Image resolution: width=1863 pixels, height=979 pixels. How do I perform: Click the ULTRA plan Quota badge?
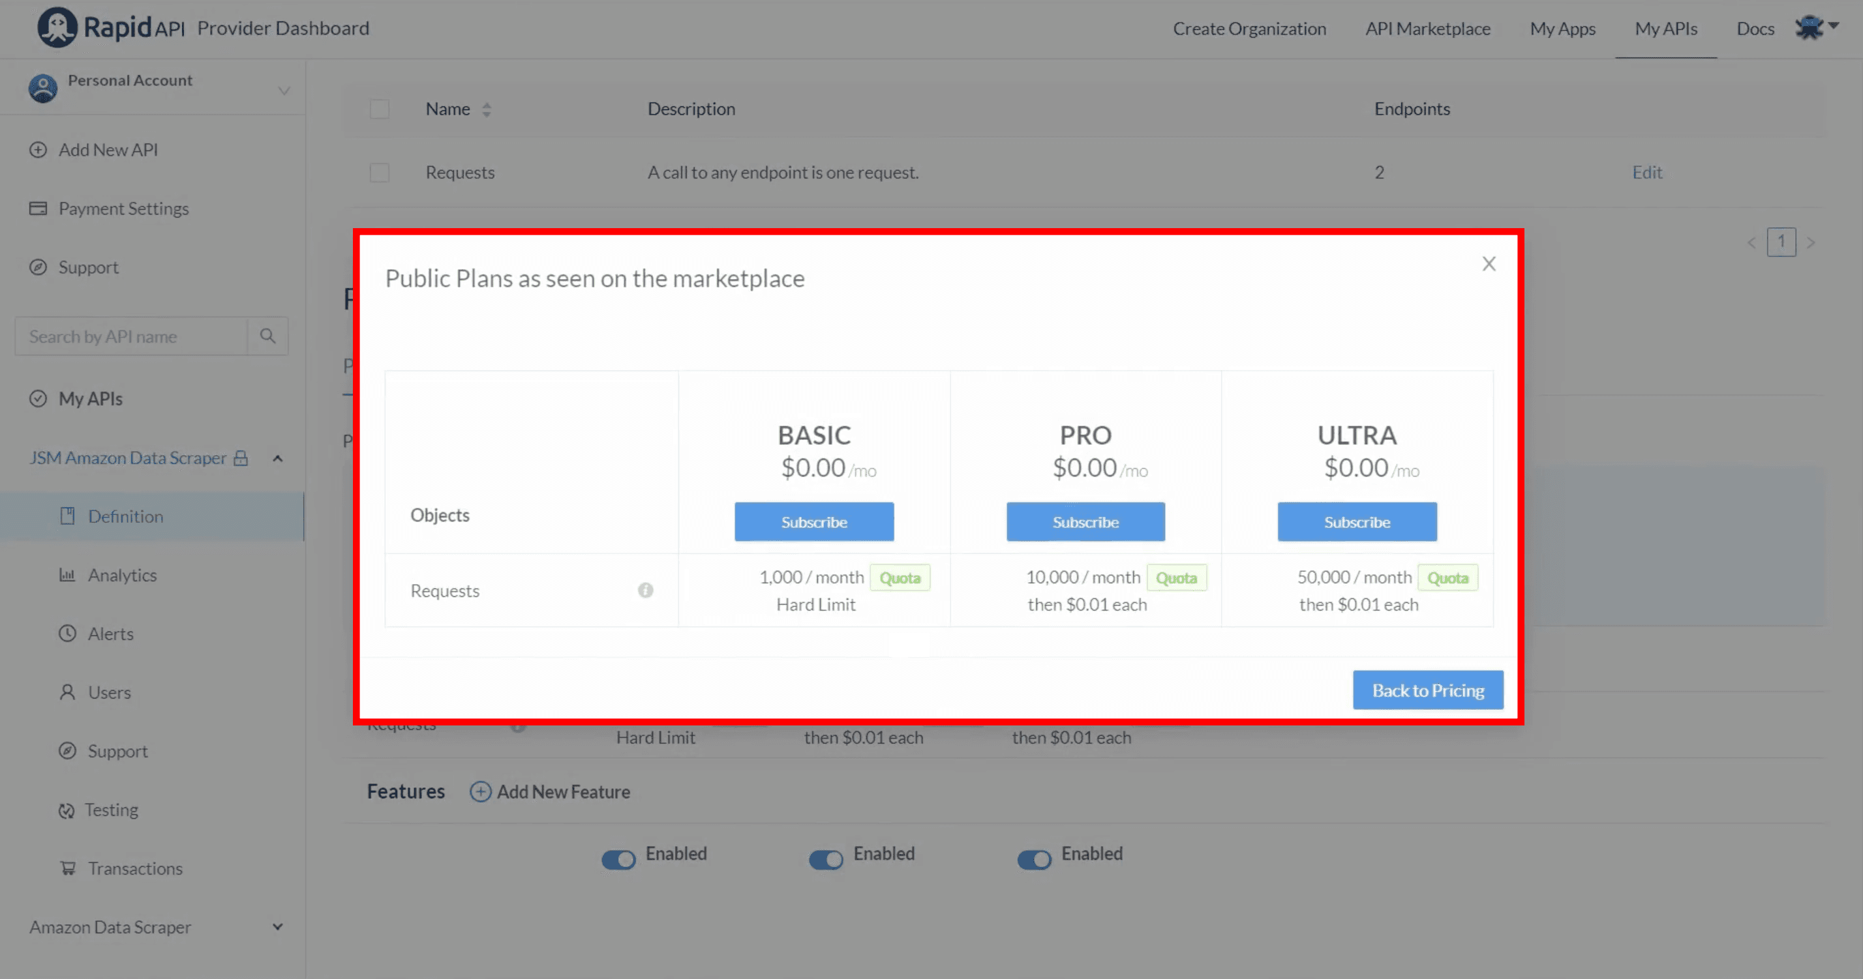coord(1447,578)
